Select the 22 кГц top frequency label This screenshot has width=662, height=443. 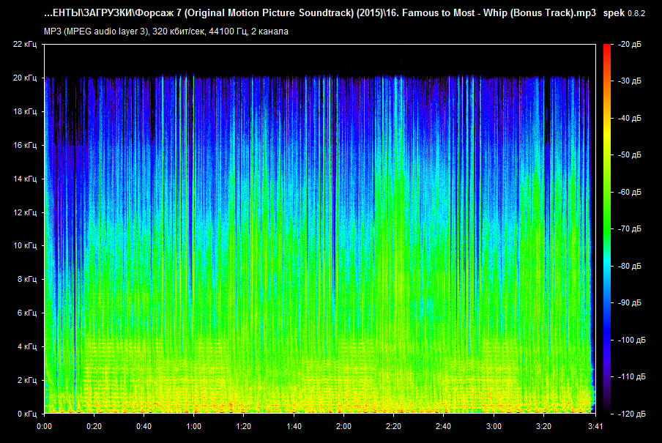[25, 45]
